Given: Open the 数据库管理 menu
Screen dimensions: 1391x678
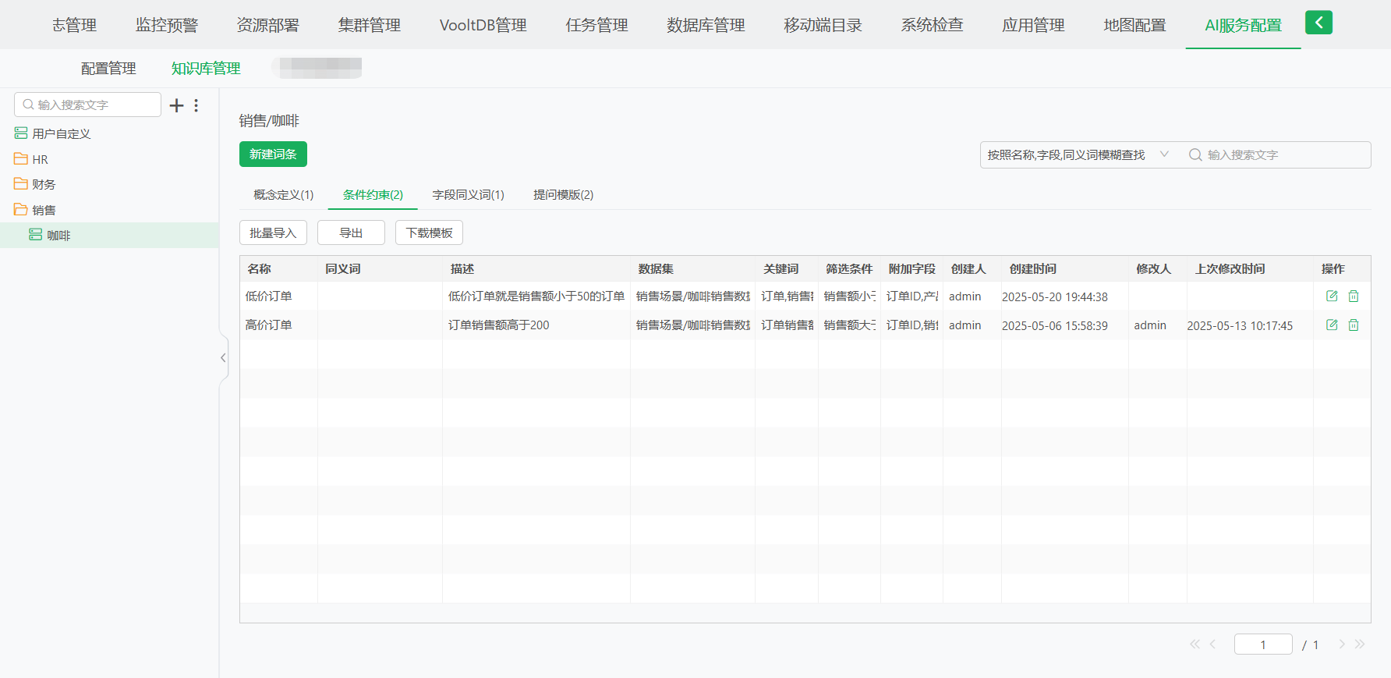Looking at the screenshot, I should click(706, 25).
